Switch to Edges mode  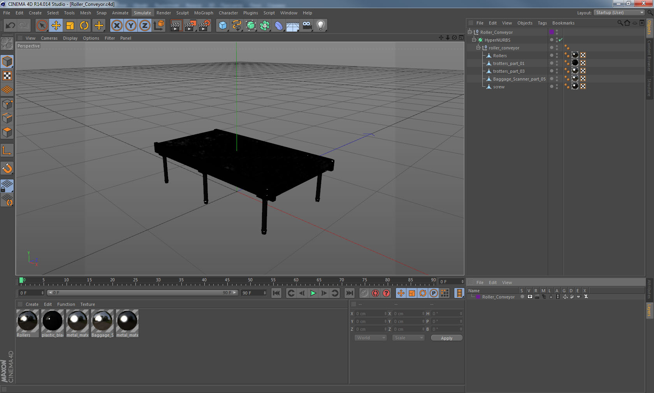(x=7, y=118)
